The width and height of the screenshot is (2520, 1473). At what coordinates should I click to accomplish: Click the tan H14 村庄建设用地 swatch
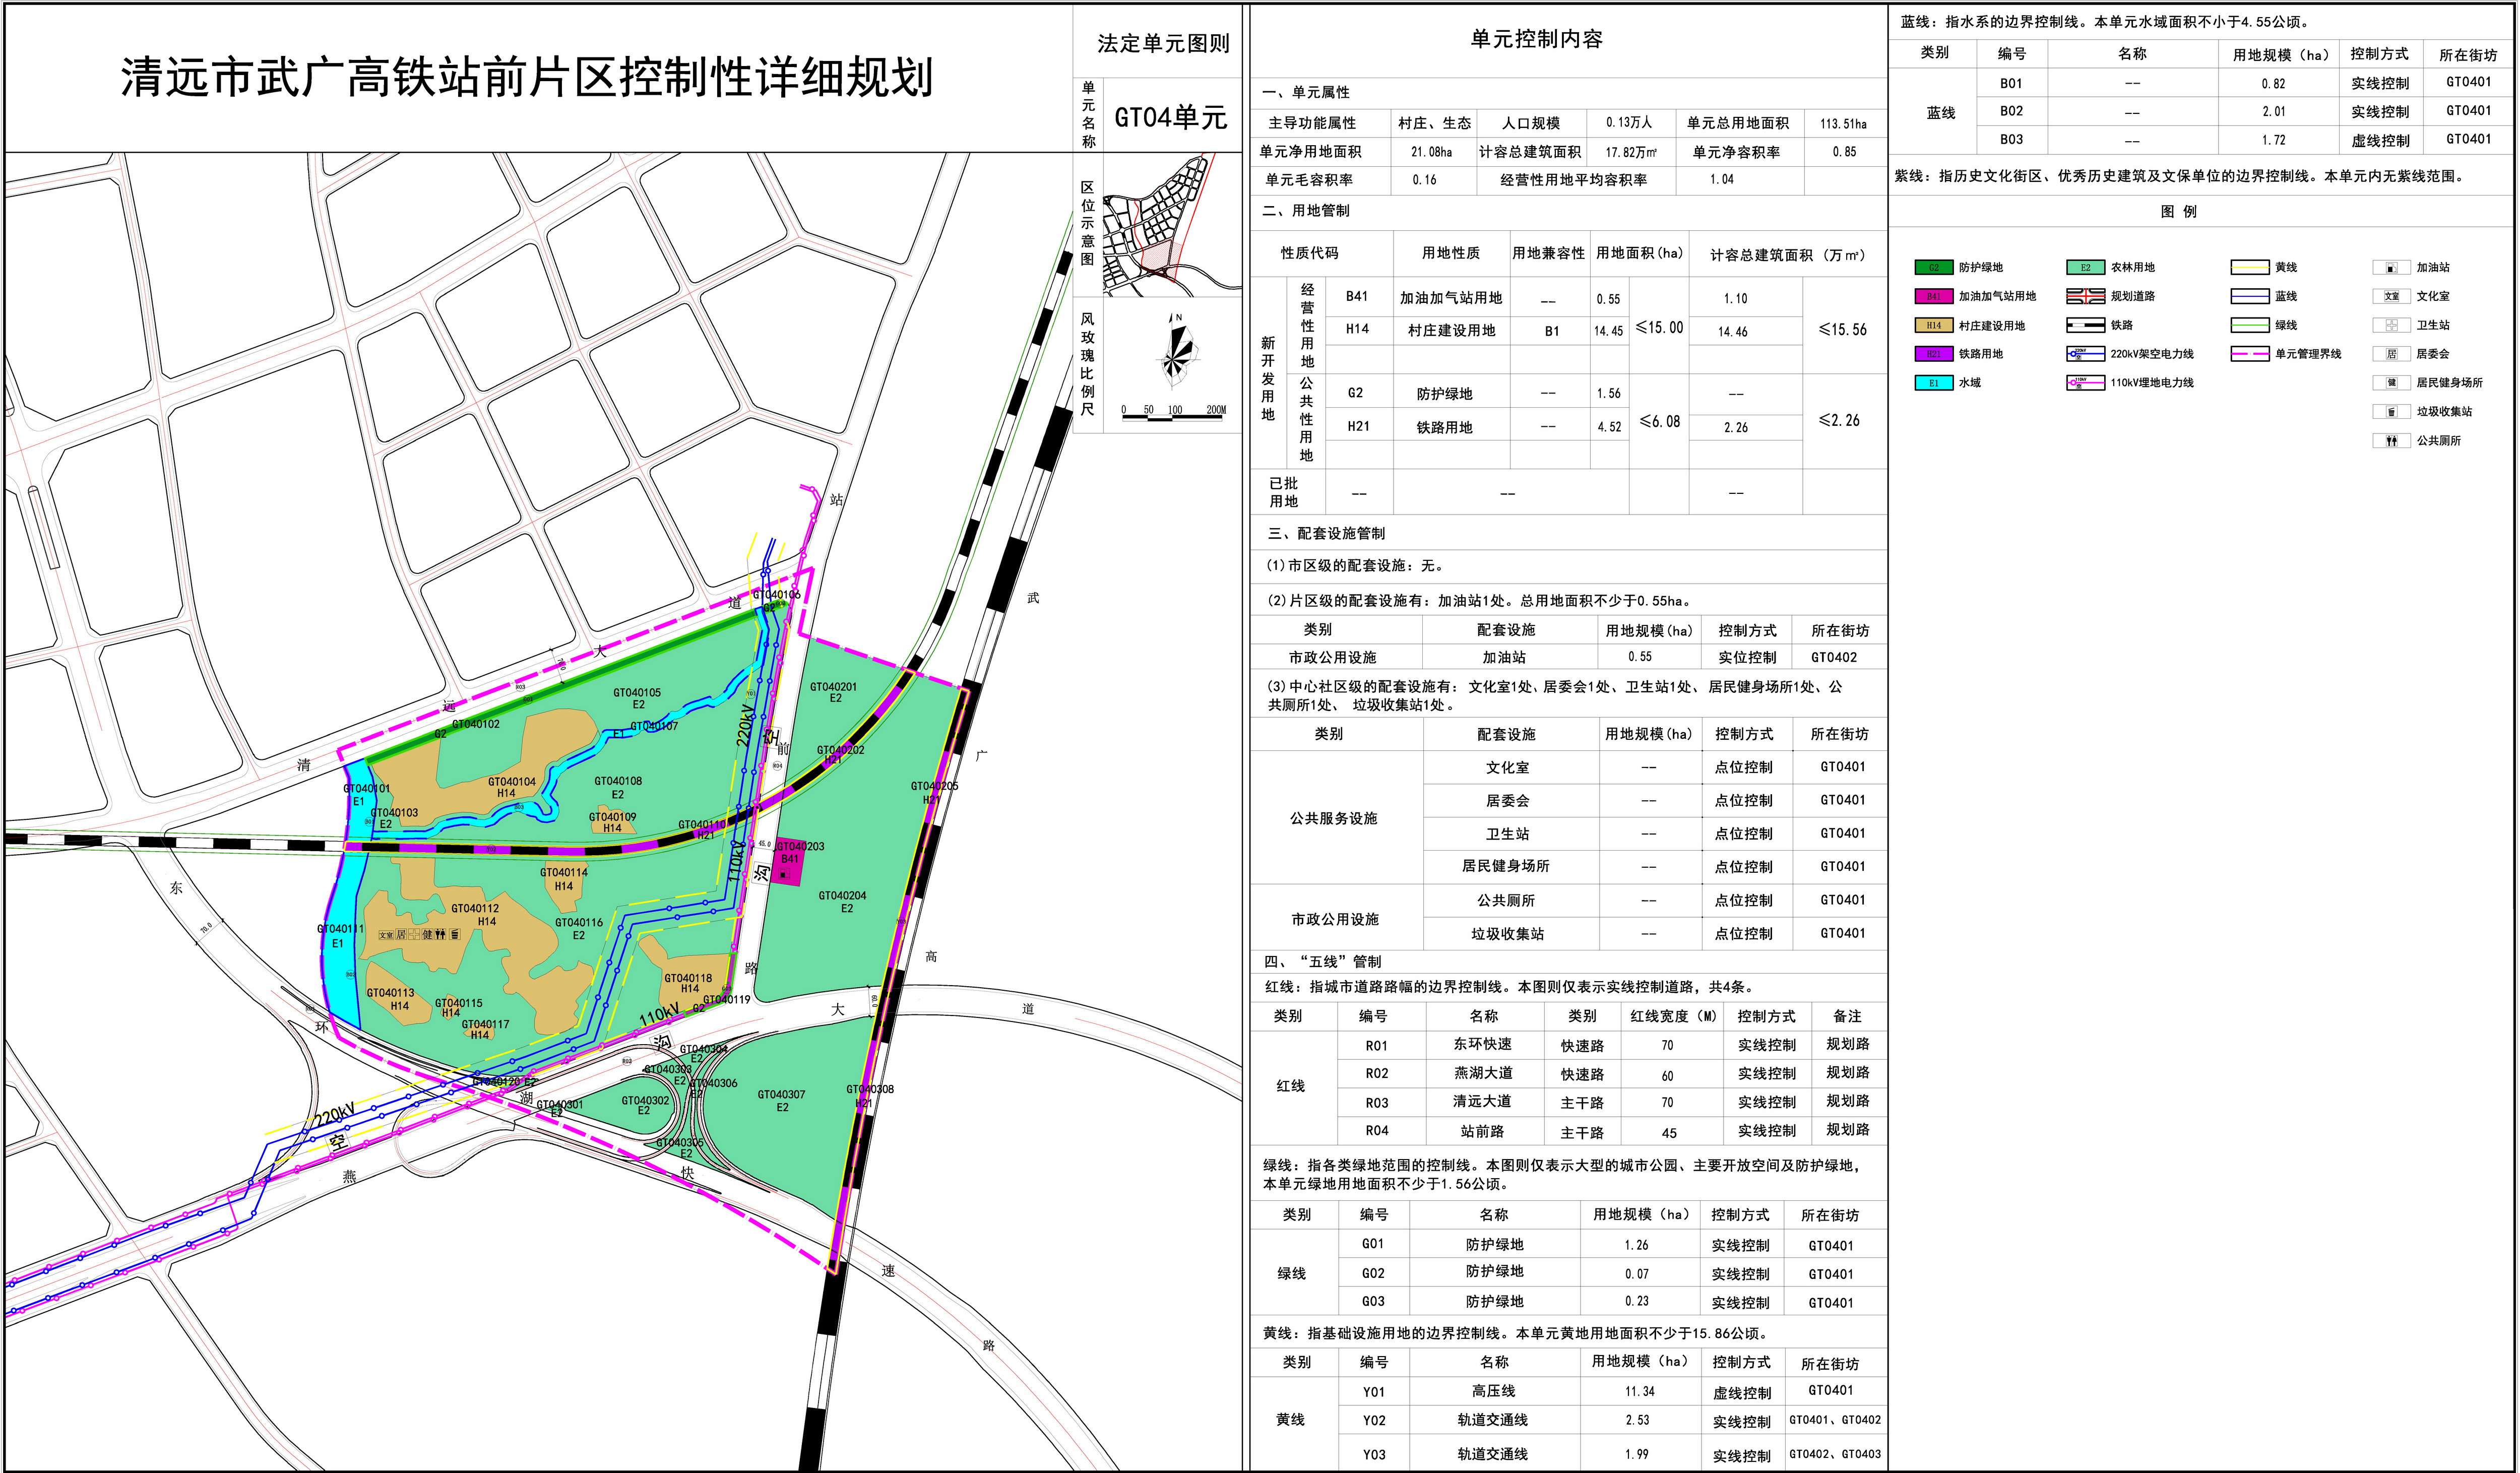pos(1933,325)
